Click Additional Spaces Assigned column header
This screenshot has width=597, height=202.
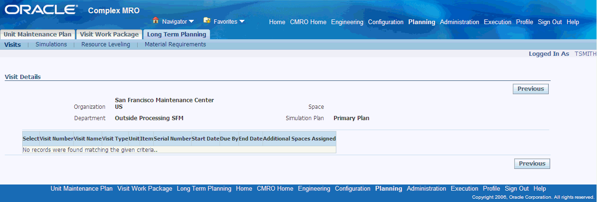click(299, 139)
